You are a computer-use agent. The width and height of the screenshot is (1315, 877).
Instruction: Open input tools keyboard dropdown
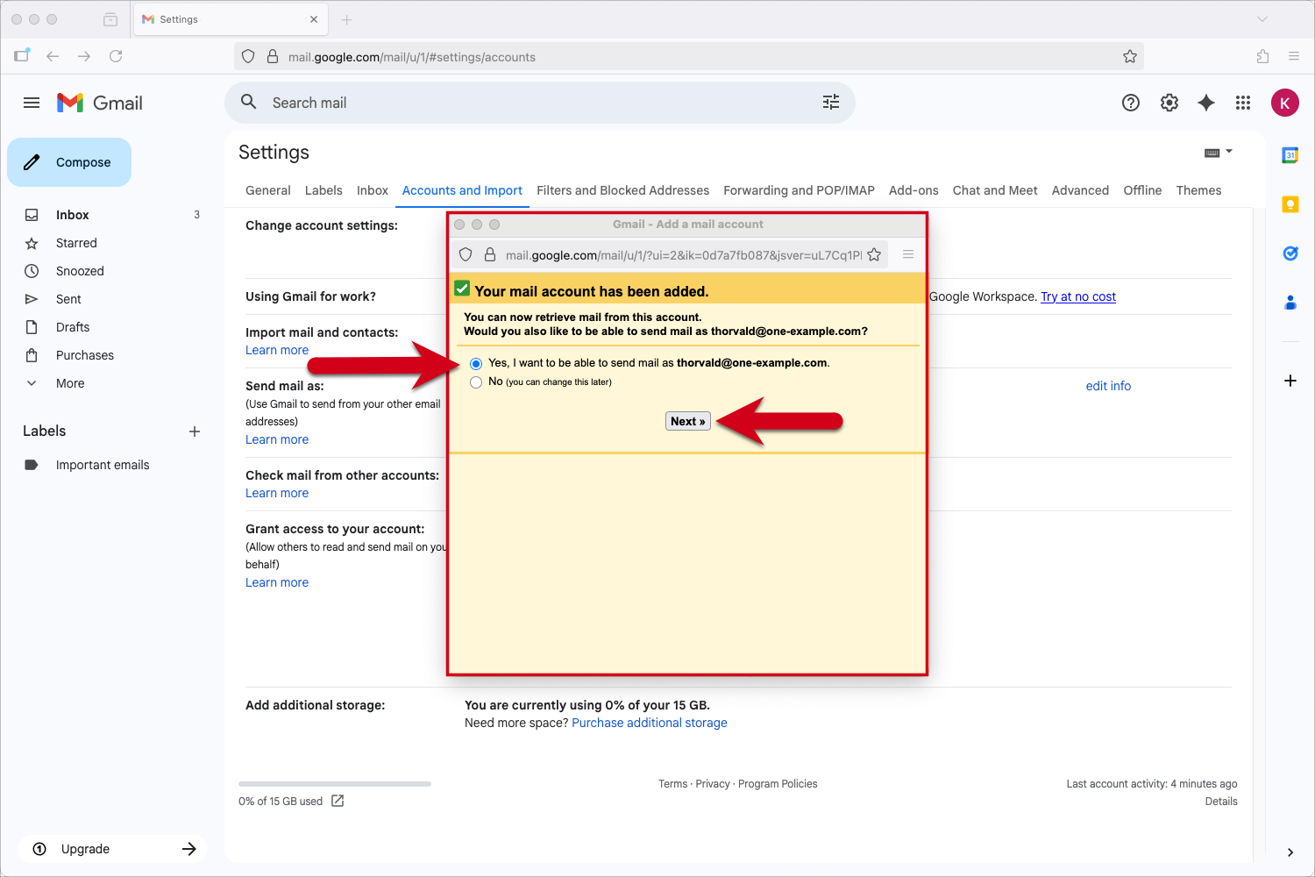click(x=1219, y=153)
